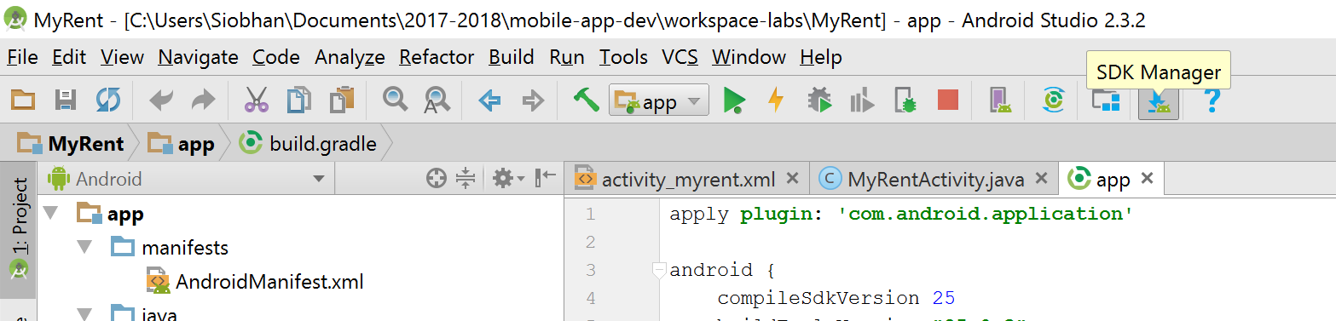Open the View menu
This screenshot has height=321, width=1336.
122,57
